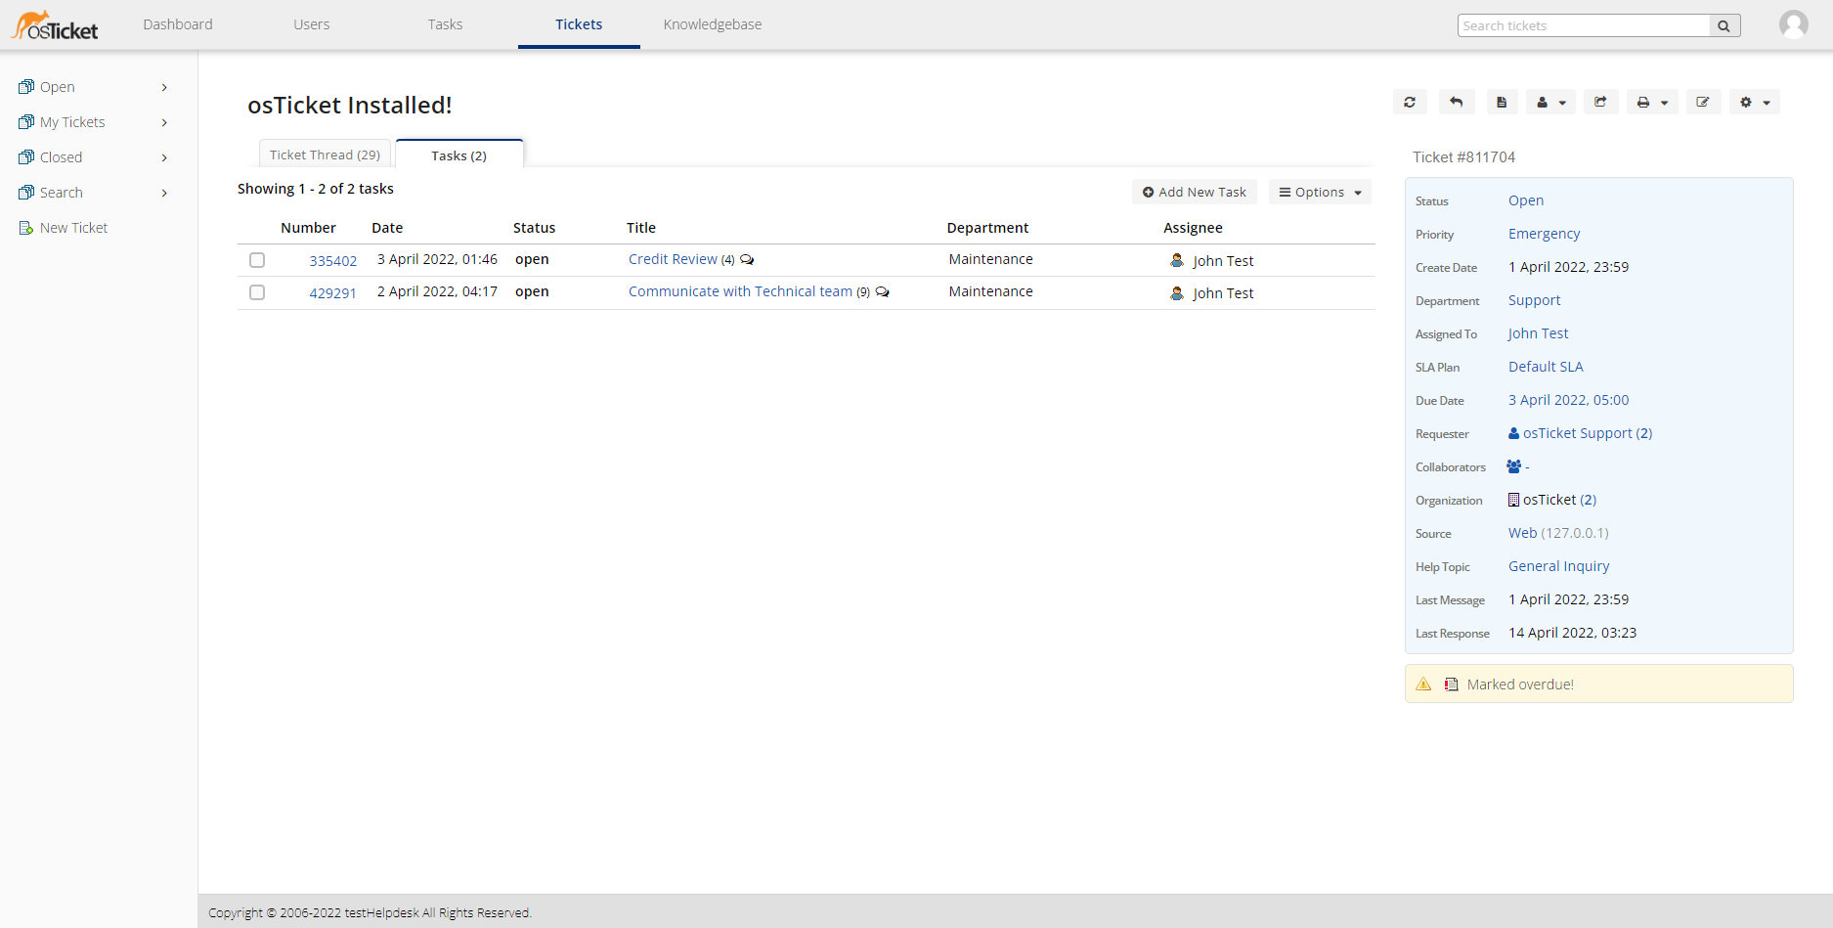Click the search magnifier in ticket search bar
This screenshot has width=1833, height=928.
pyautogui.click(x=1724, y=25)
